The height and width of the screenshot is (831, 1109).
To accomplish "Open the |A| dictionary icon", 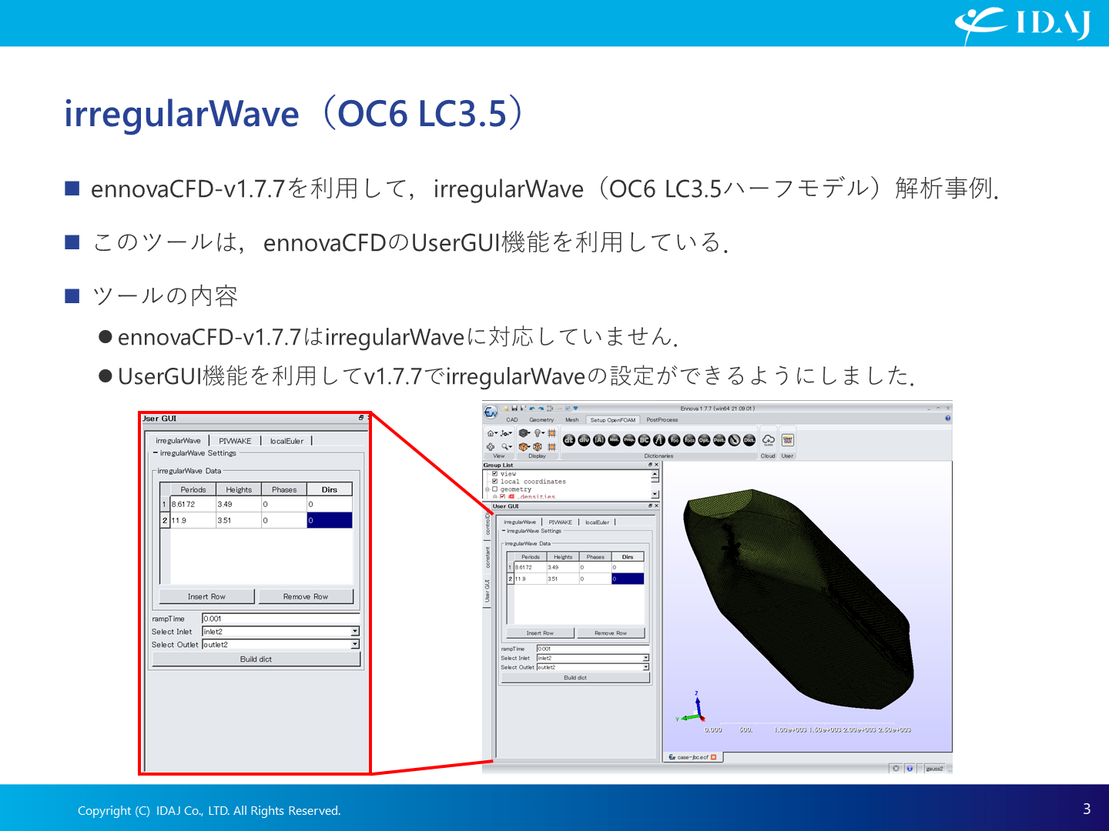I will [x=599, y=440].
